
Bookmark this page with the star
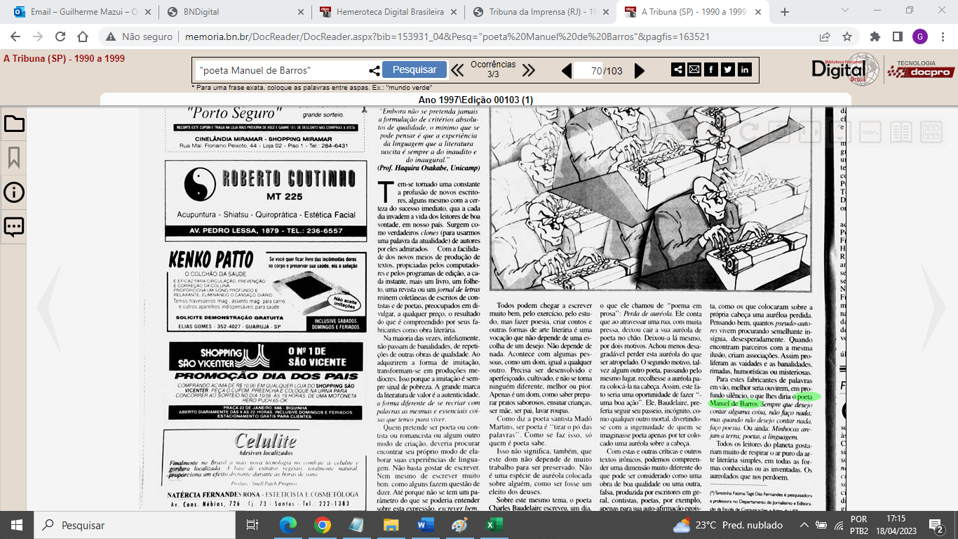(x=847, y=36)
